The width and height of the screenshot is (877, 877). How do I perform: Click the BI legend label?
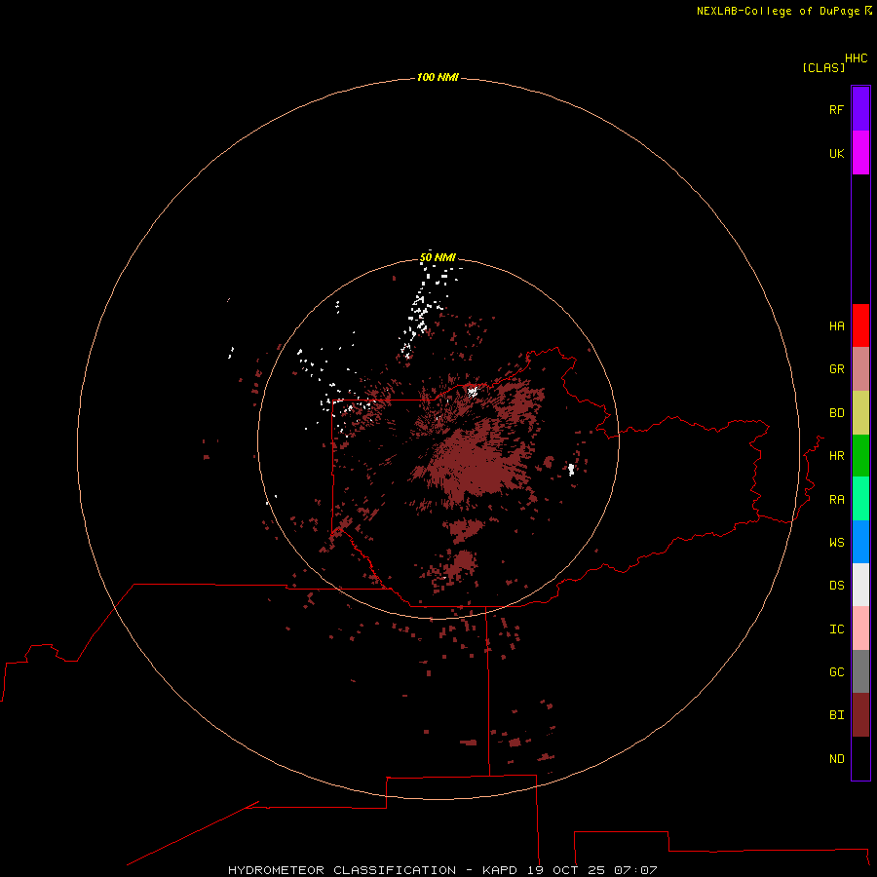tap(836, 715)
